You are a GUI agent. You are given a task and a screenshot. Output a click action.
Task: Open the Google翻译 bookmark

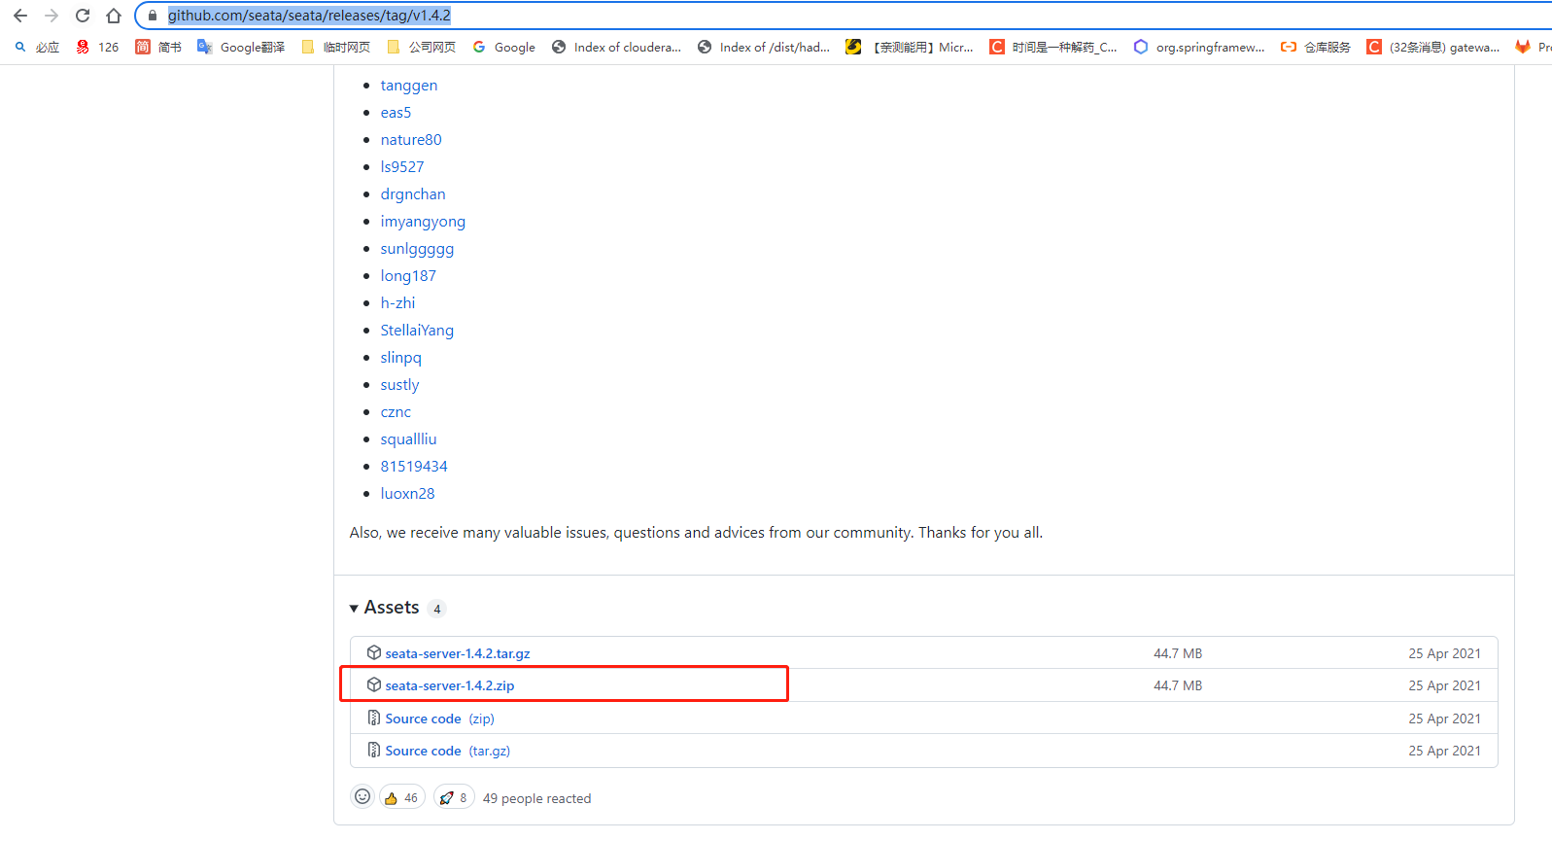coord(241,47)
